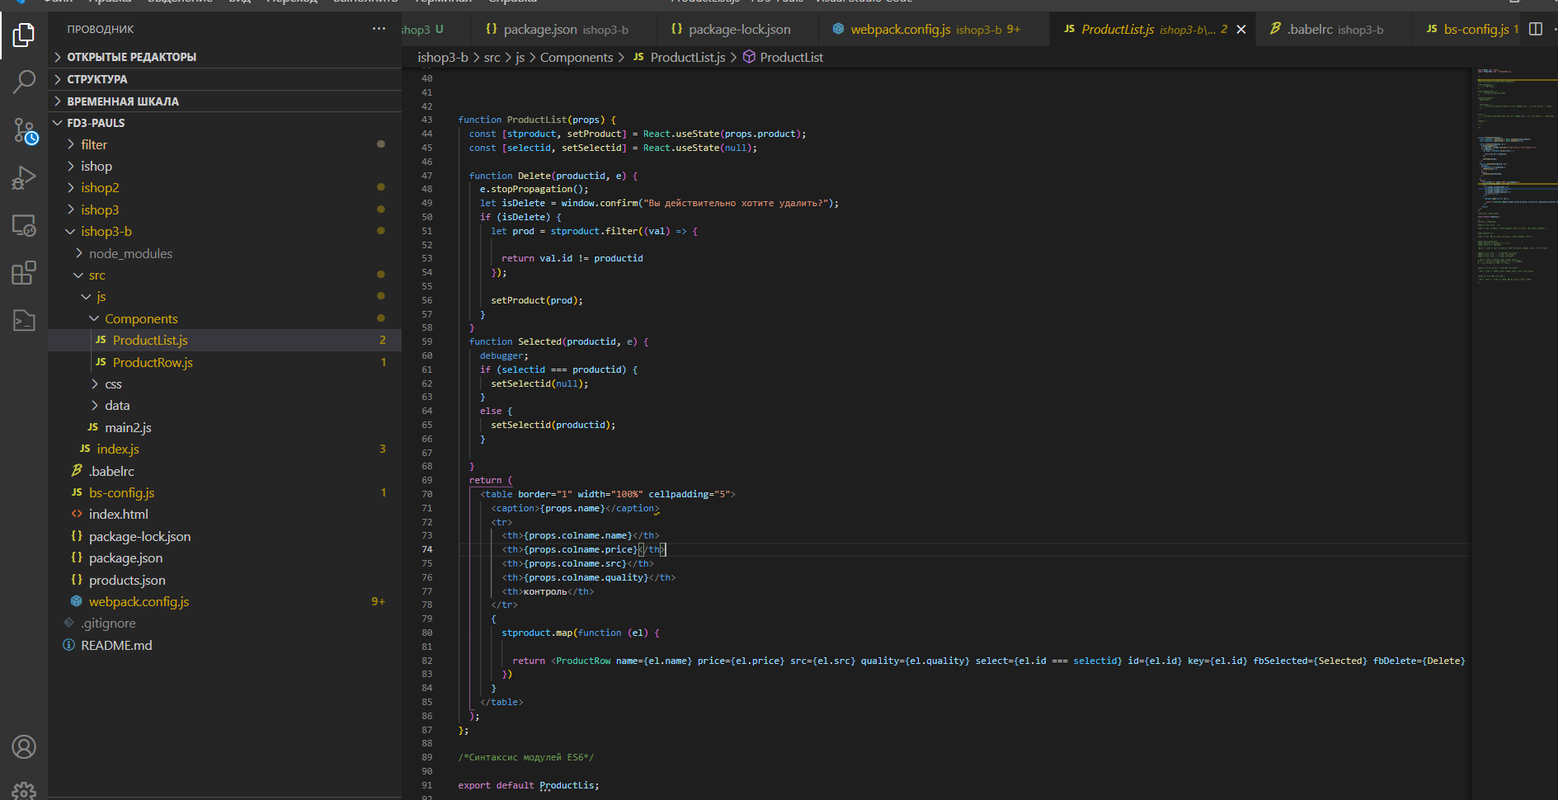The height and width of the screenshot is (800, 1558).
Task: Split the editor to the right
Action: click(x=1536, y=29)
